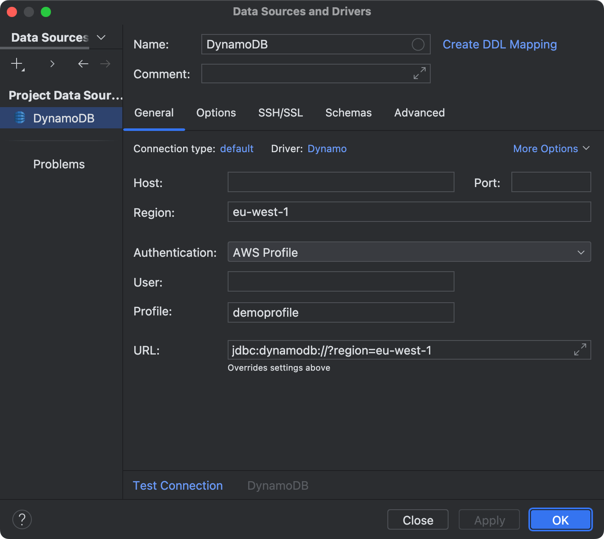604x539 pixels.
Task: Click the forward navigation arrow in the sidebar toolbar
Action: 105,64
